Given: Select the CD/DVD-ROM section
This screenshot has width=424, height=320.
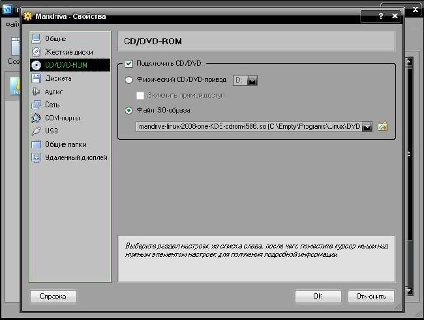Looking at the screenshot, I should [x=70, y=65].
